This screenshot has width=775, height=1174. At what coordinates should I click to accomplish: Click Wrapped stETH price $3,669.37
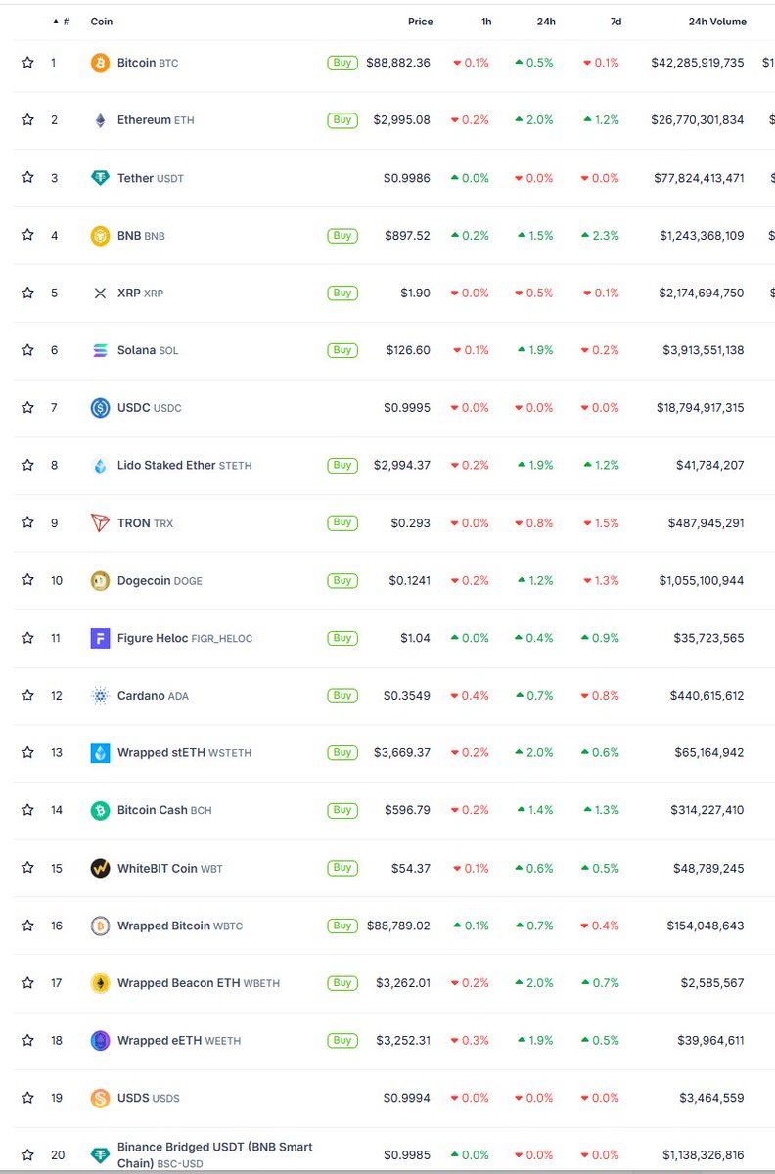click(x=402, y=753)
